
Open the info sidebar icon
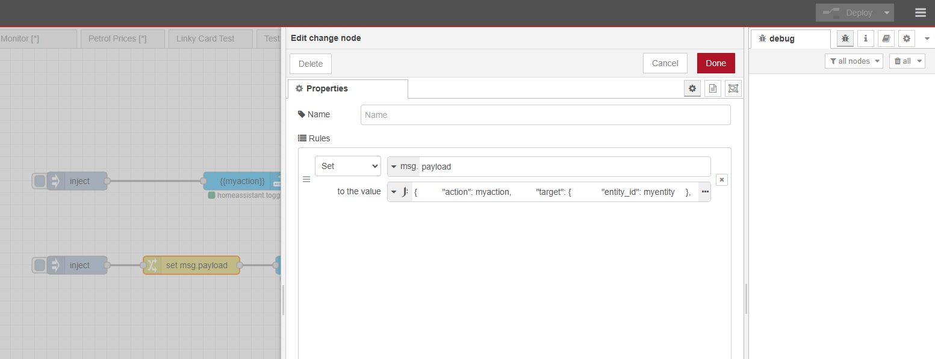866,38
